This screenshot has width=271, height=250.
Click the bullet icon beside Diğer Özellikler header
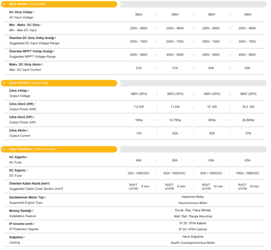[x=4, y=149]
